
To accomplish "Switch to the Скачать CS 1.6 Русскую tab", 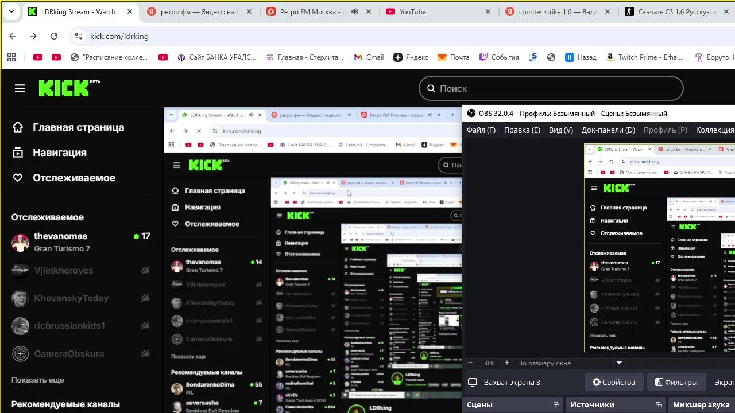I will tap(678, 11).
